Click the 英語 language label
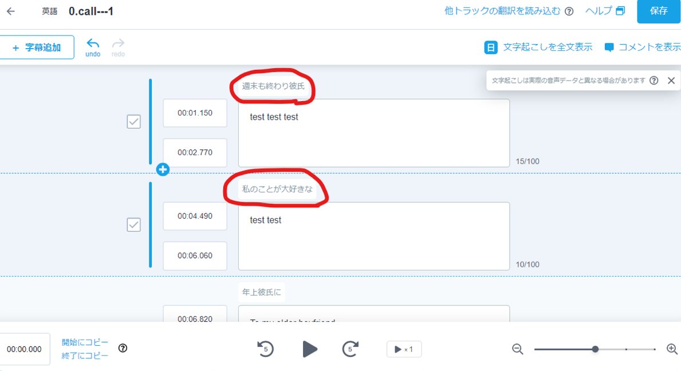The width and height of the screenshot is (681, 371). 49,11
